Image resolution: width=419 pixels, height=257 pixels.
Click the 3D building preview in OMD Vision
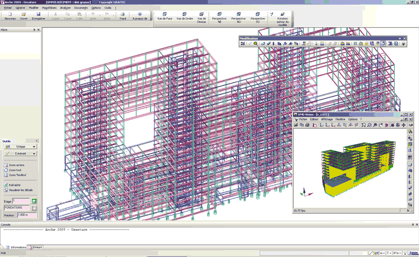coord(358,168)
